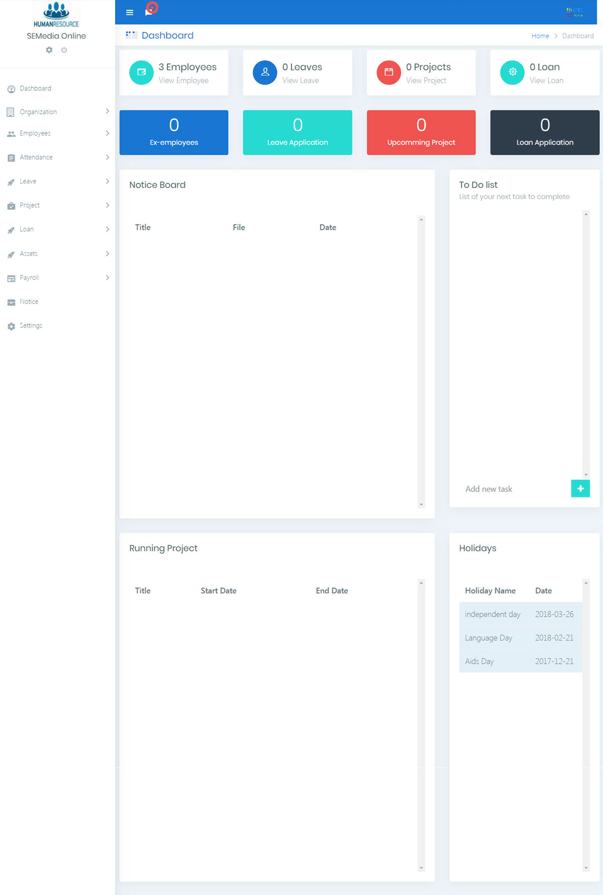Image resolution: width=603 pixels, height=895 pixels.
Task: Open the Ex-employees blue tile
Action: (x=174, y=133)
